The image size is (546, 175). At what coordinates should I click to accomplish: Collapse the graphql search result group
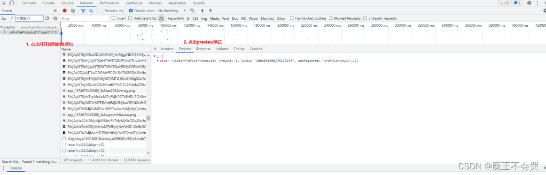point(1,27)
